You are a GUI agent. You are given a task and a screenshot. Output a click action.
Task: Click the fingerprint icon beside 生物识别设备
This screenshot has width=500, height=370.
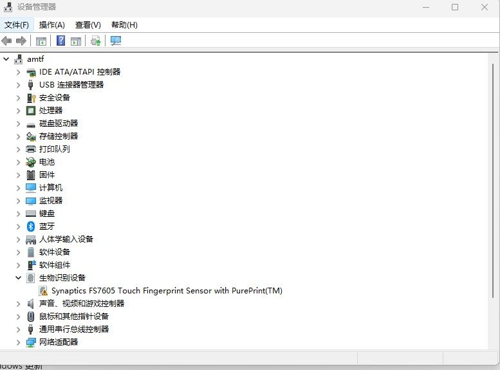[31, 278]
